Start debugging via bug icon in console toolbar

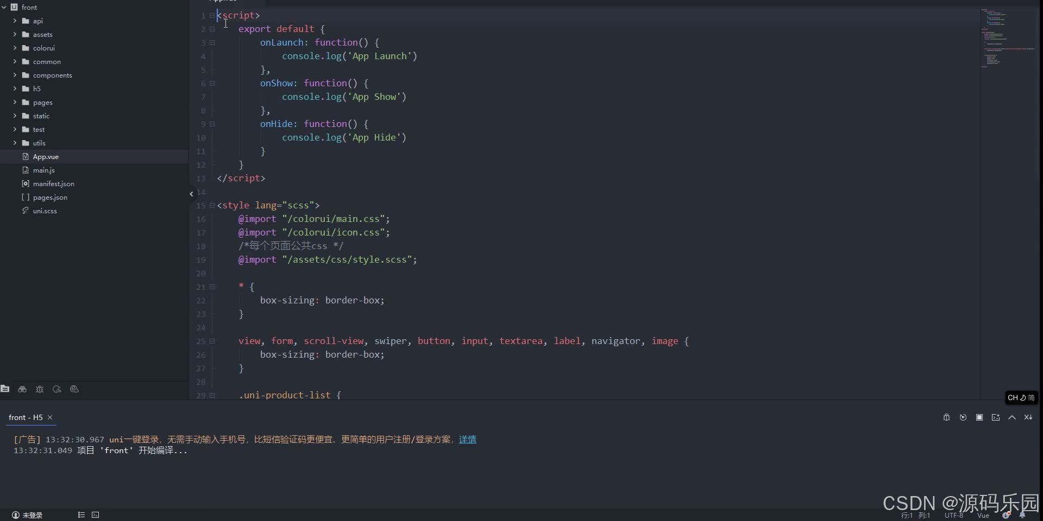[x=946, y=417]
